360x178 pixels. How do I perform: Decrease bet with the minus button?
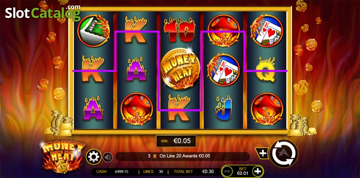click(x=227, y=171)
